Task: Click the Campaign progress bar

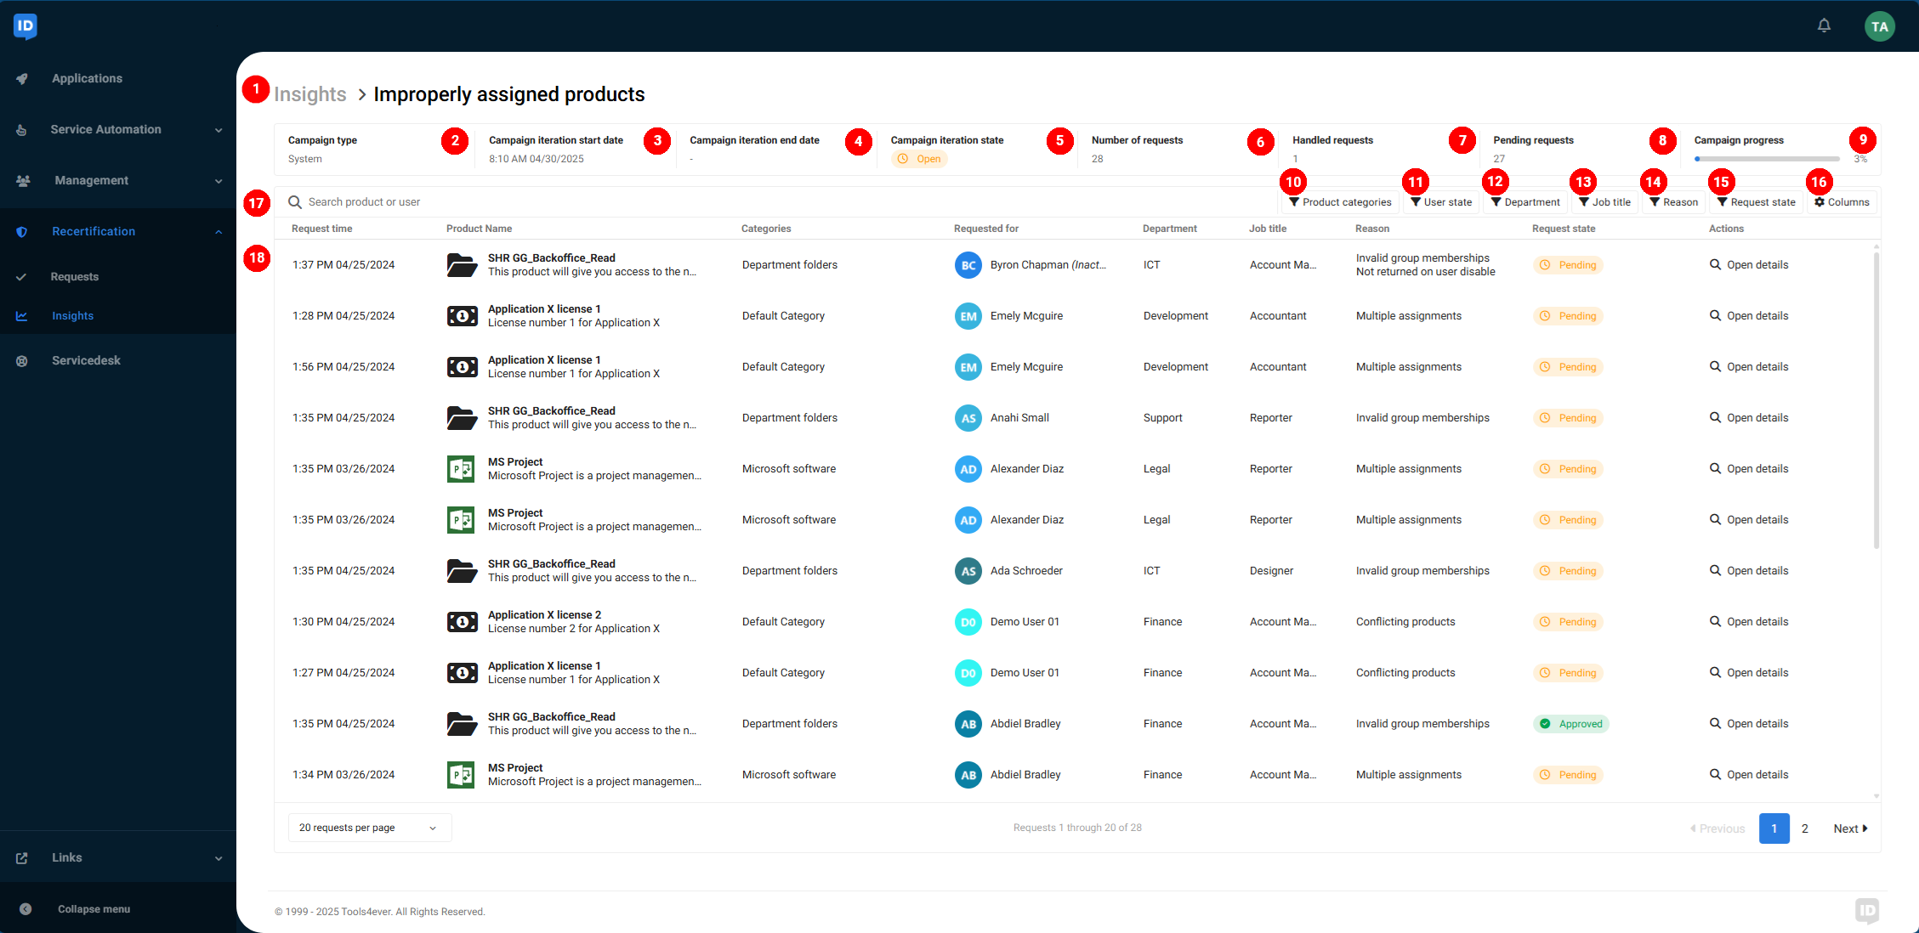Action: pos(1767,159)
